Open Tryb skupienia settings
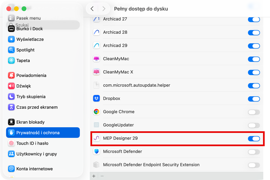Viewport: 270px width, 180px height. [43, 96]
